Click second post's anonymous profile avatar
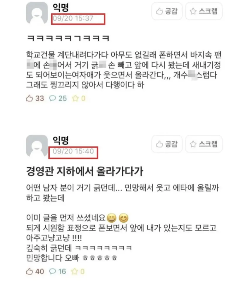The width and height of the screenshot is (234, 284). [37, 146]
